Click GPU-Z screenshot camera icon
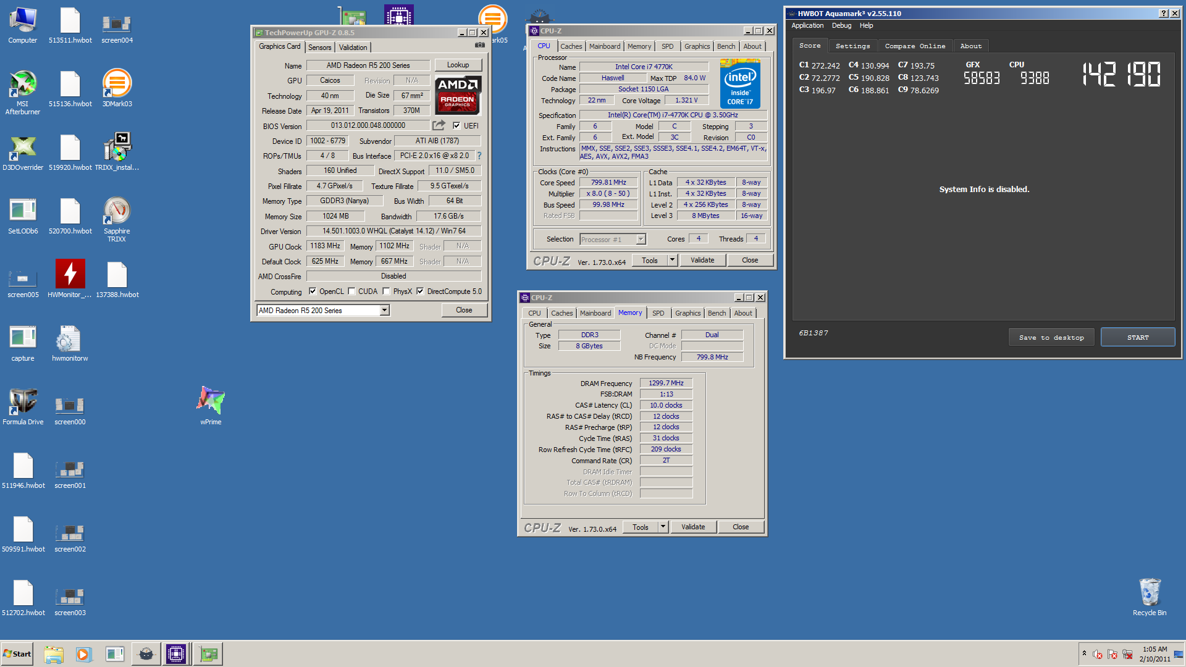 point(480,45)
